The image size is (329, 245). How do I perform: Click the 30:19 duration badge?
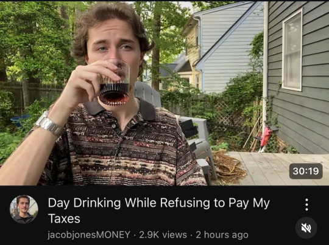click(306, 171)
